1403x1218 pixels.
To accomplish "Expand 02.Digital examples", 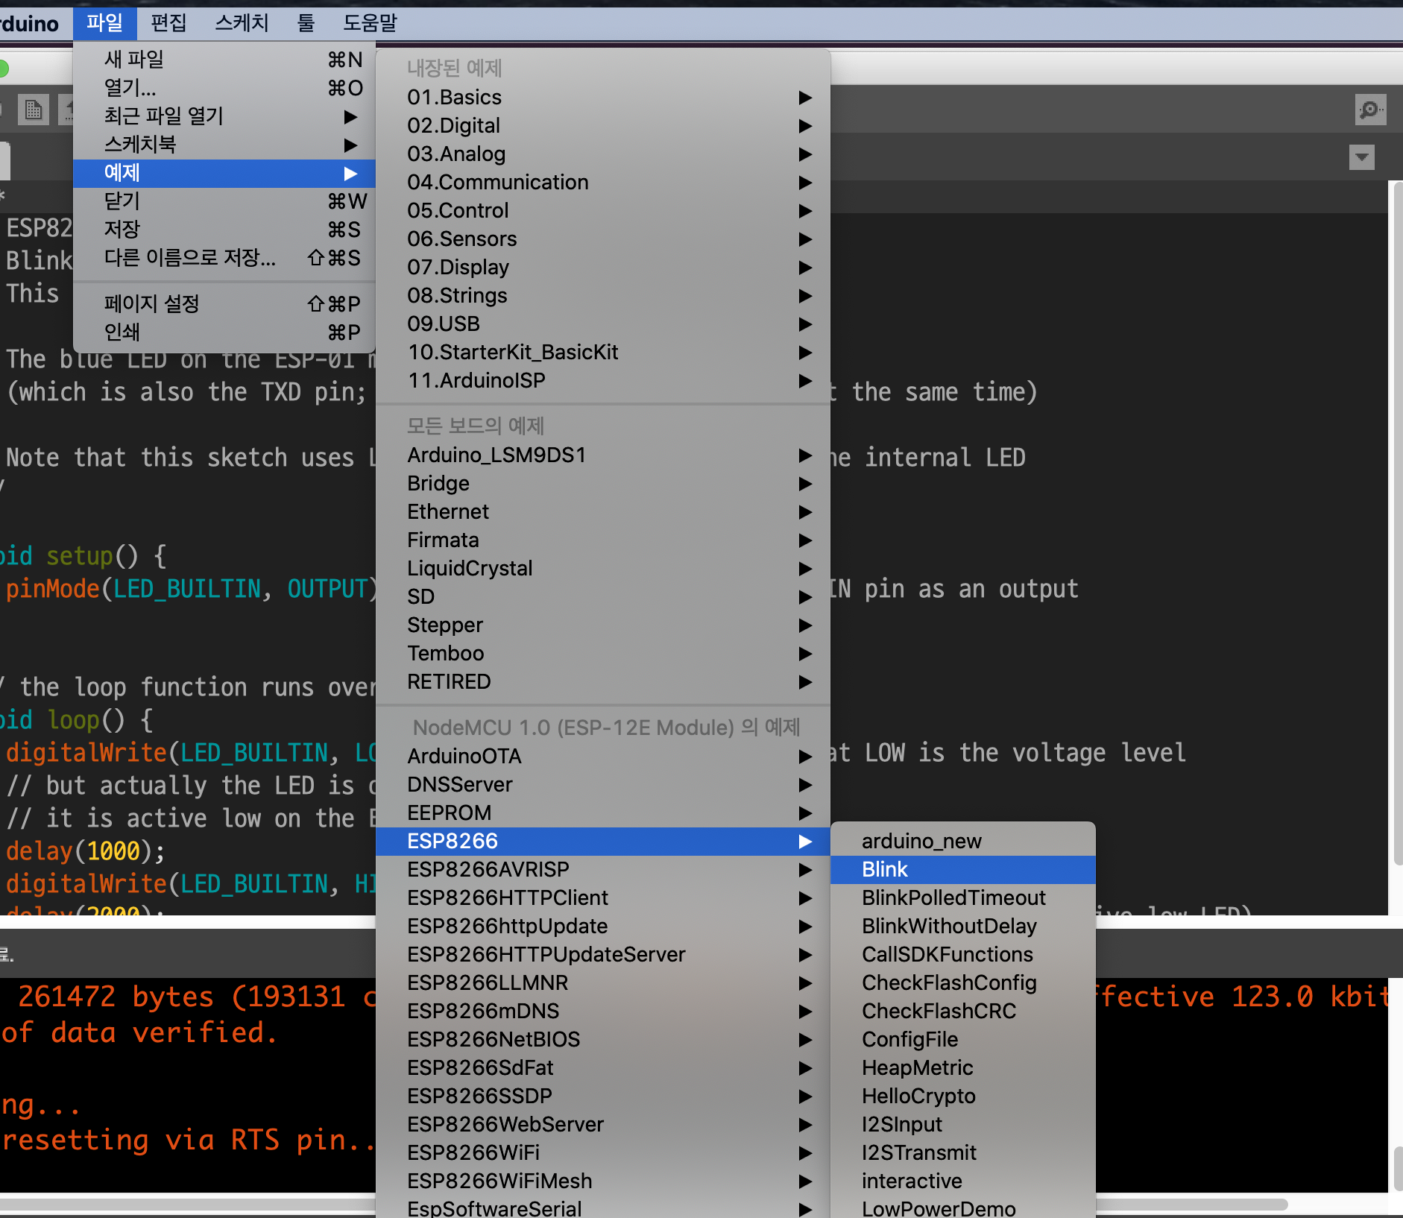I will 603,126.
